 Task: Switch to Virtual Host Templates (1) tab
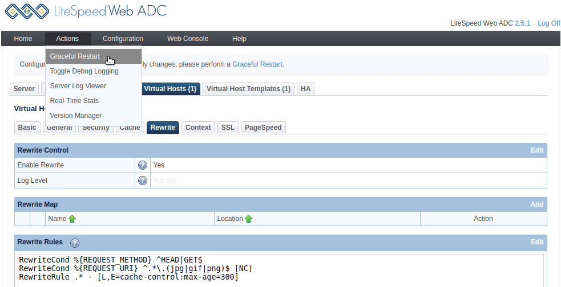click(248, 89)
